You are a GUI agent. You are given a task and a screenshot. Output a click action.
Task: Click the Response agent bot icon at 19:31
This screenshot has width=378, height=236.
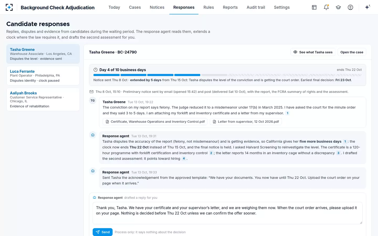93,135
